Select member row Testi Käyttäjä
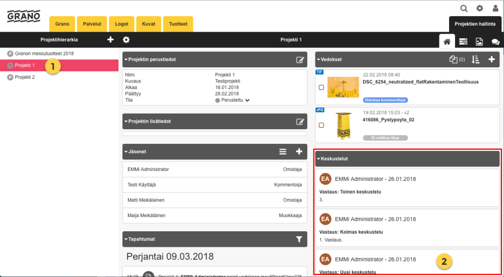Viewport: 504px width, 277px height. (215, 184)
